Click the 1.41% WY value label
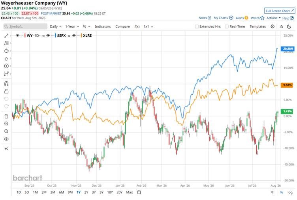Image resolution: width=297 pixels, height=200 pixels. tap(287, 111)
